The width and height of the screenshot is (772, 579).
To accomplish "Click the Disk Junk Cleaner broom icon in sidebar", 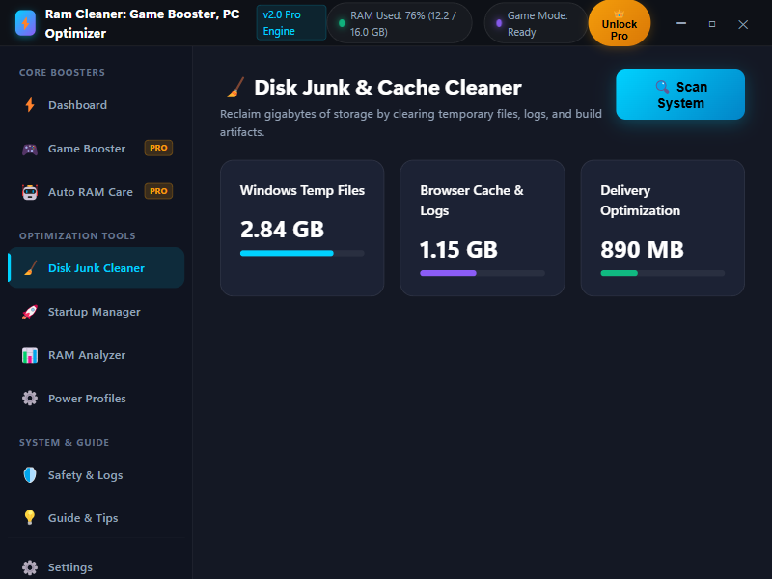I will tap(30, 268).
